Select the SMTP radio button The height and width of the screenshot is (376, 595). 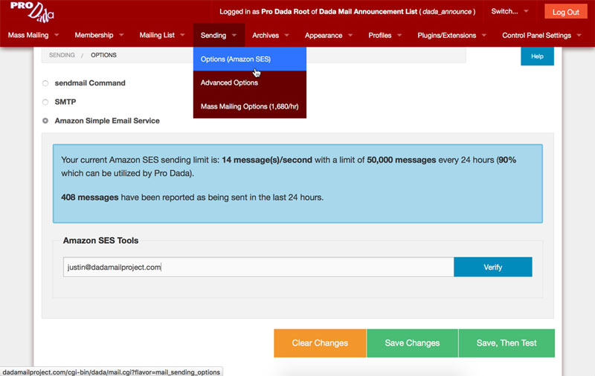[45, 102]
